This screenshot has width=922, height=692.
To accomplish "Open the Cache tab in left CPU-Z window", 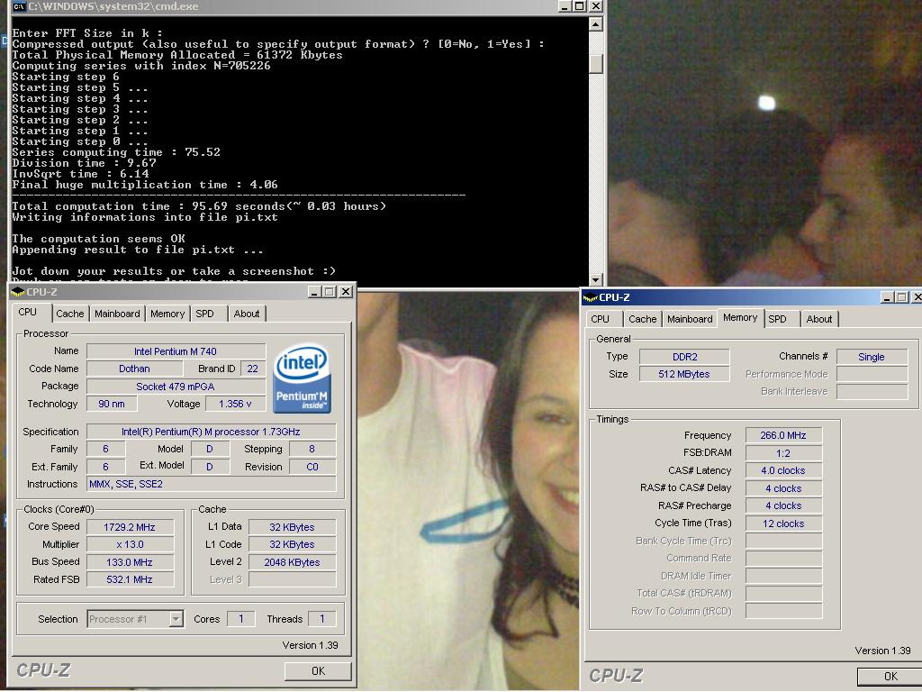I will pyautogui.click(x=70, y=314).
